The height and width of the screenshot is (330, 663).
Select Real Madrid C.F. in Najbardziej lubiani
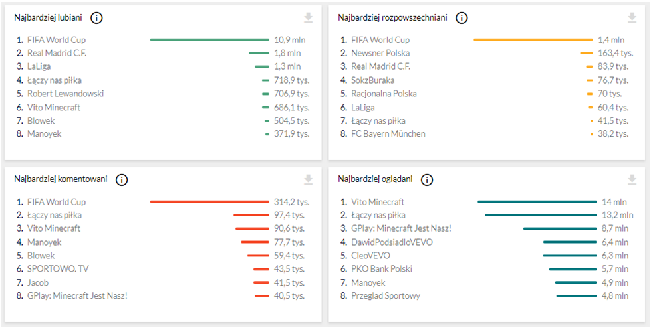coord(57,54)
